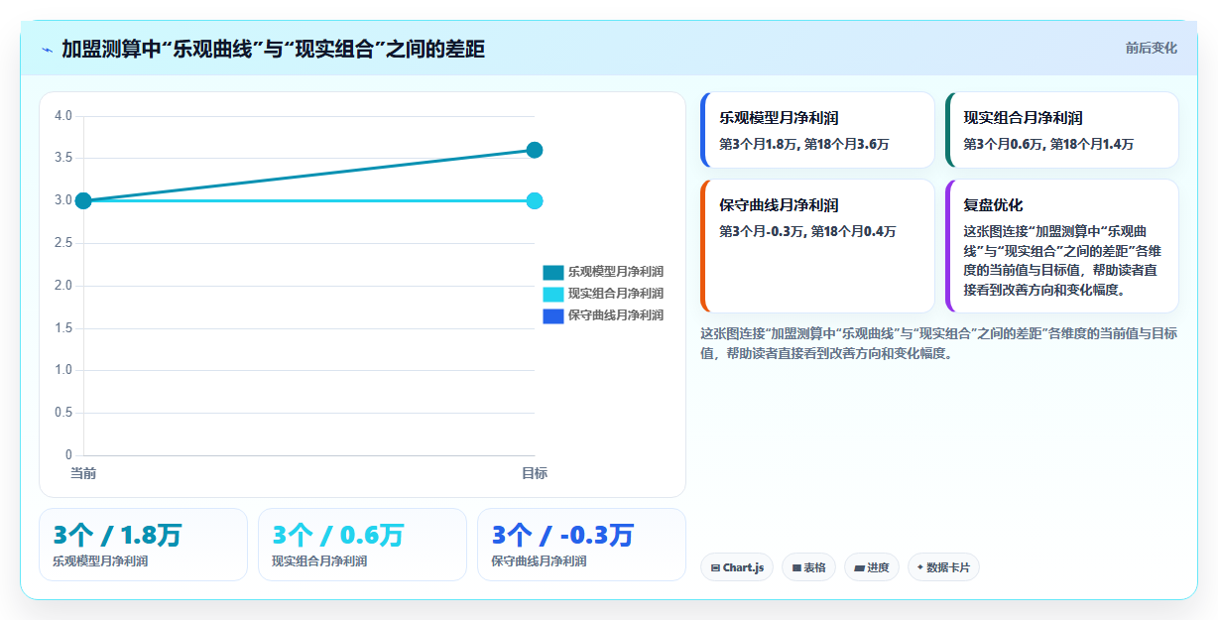Screen dimensions: 1218x620
Task: Toggle 保守曲线月净利润 legend swatch
Action: [x=552, y=315]
